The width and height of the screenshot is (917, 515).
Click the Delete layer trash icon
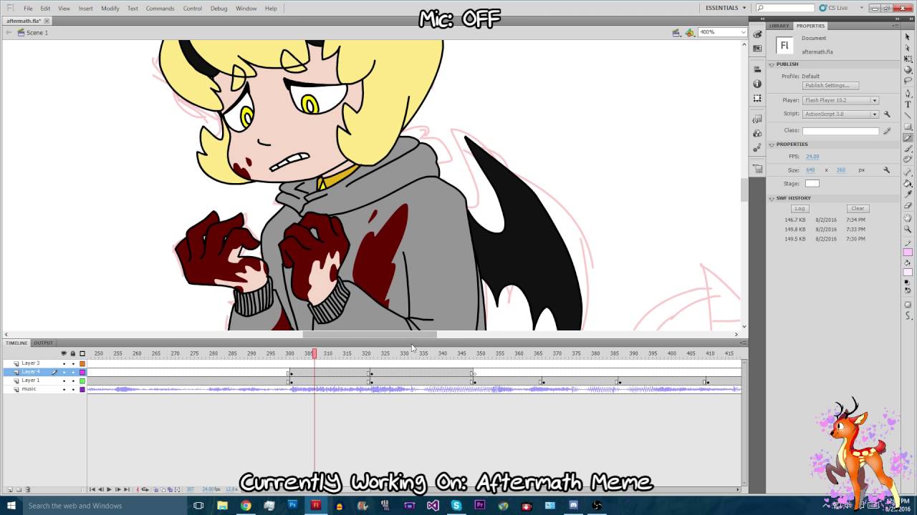pos(28,489)
